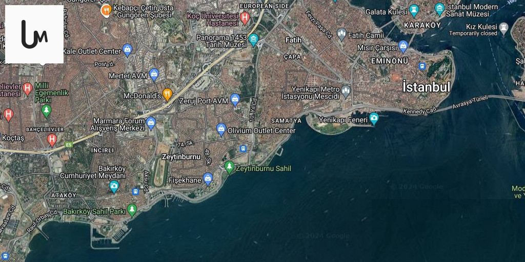The width and height of the screenshot is (525, 262).
Task: Open the Marmara Forum Alışveriş Merkezi pin
Action: click(x=151, y=123)
